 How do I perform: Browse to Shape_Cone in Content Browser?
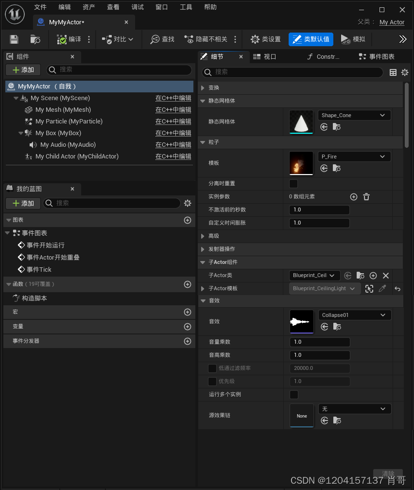(337, 127)
